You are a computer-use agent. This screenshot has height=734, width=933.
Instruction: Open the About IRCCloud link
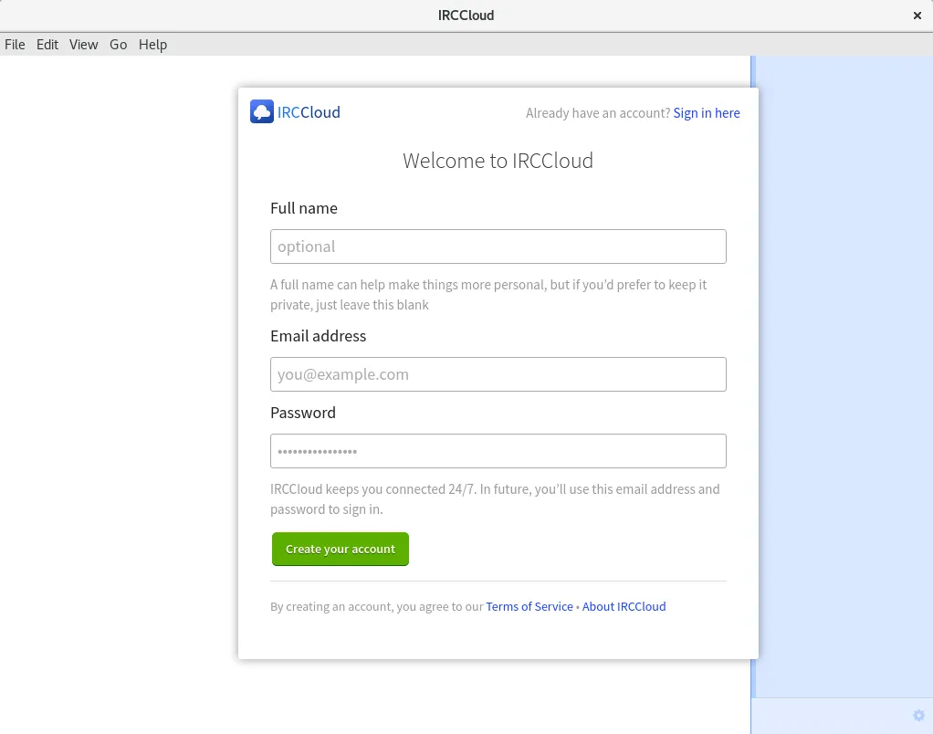click(624, 606)
